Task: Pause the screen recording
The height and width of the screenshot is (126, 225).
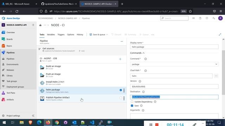Action: click(151, 125)
